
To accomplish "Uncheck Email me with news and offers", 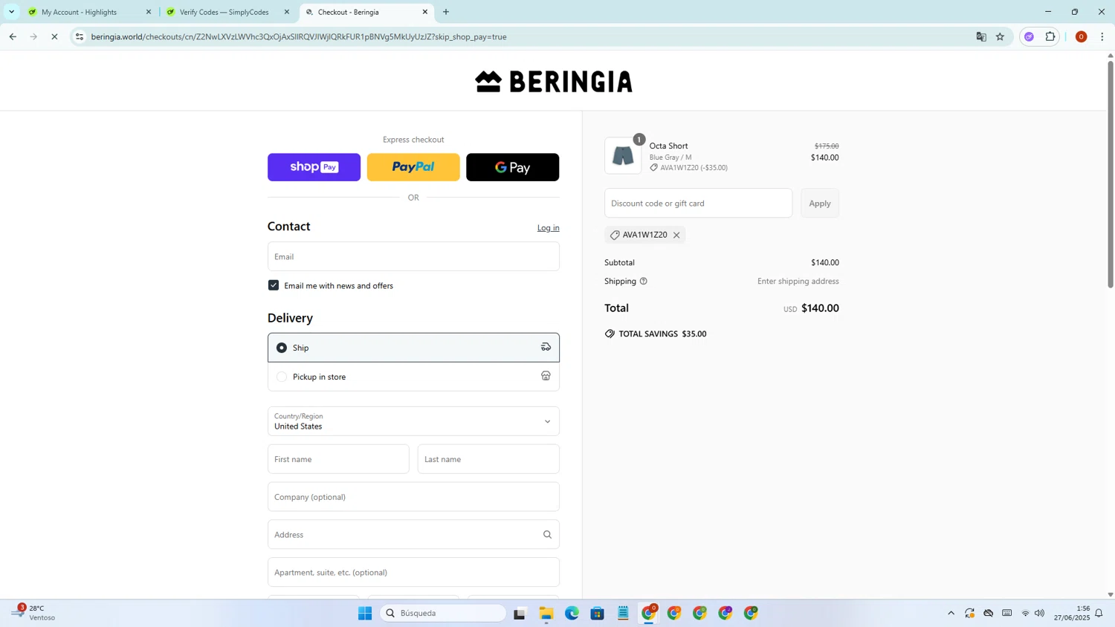I will [274, 285].
